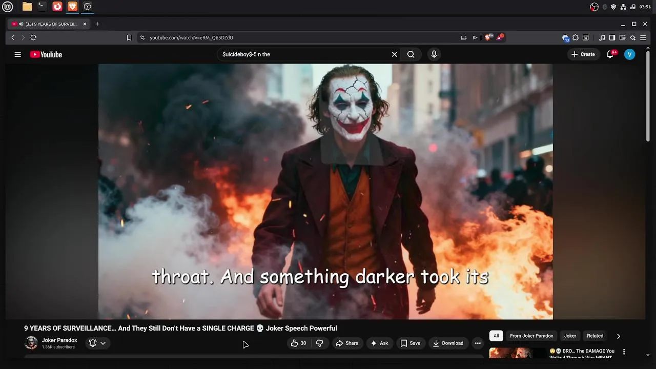Go forward in browser history
The height and width of the screenshot is (369, 656).
click(23, 37)
